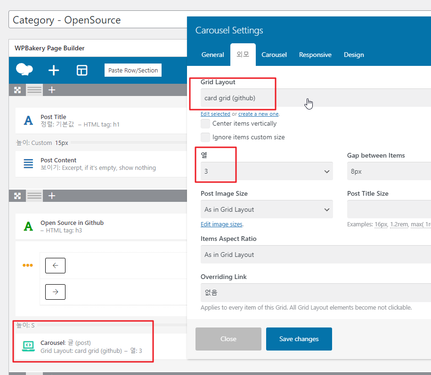Click WPBakery Page Builder panel title
The width and height of the screenshot is (431, 375).
[49, 48]
